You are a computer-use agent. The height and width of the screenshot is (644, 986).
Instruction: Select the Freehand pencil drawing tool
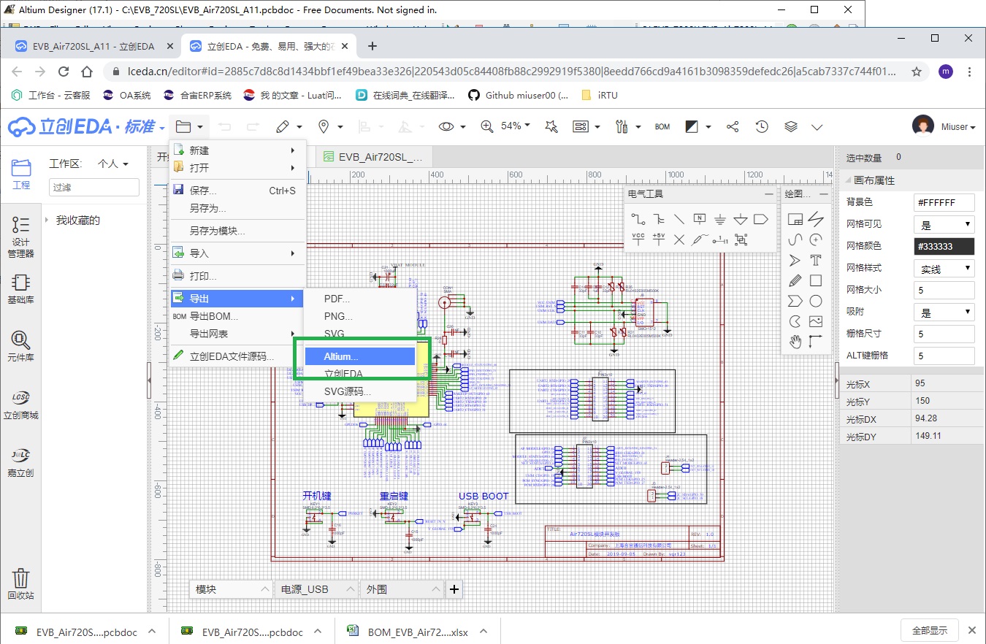(795, 280)
